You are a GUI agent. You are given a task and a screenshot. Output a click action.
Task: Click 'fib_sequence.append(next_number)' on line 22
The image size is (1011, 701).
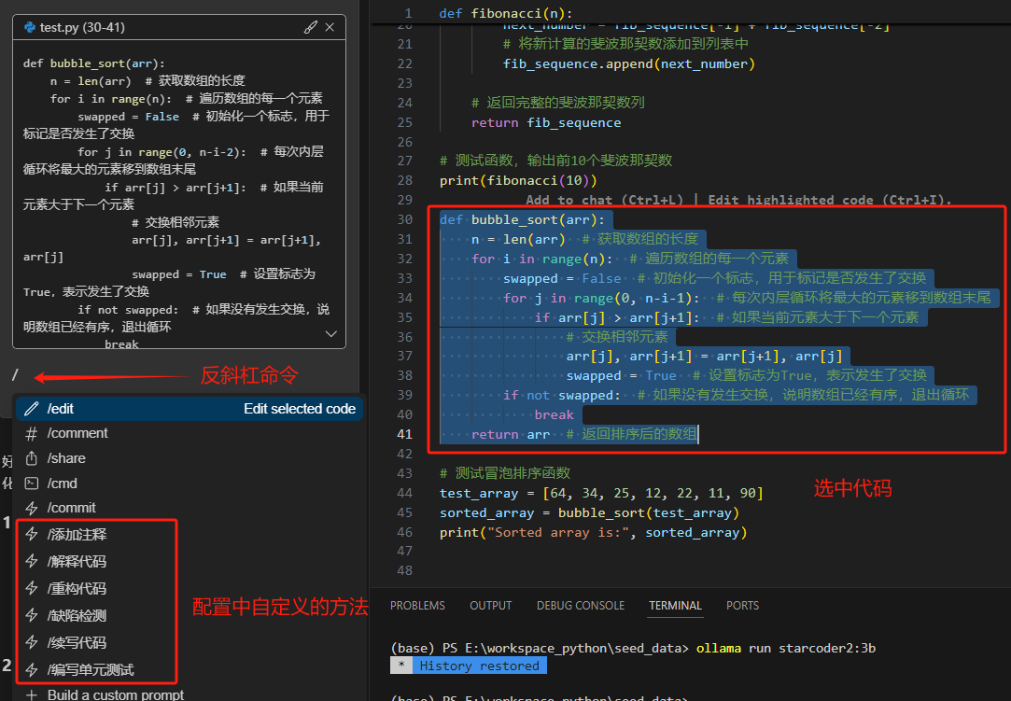628,63
